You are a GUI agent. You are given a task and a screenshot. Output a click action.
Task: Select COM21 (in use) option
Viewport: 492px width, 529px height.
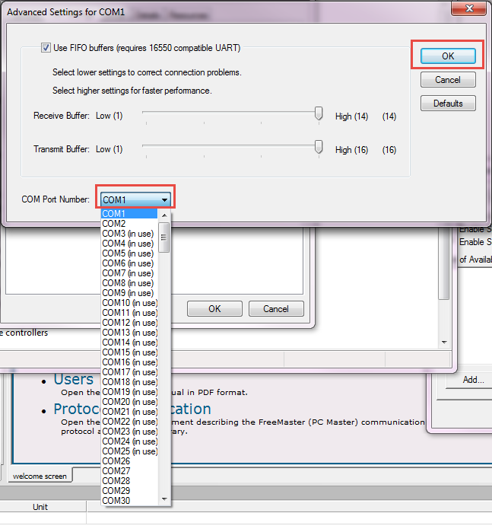click(x=129, y=412)
